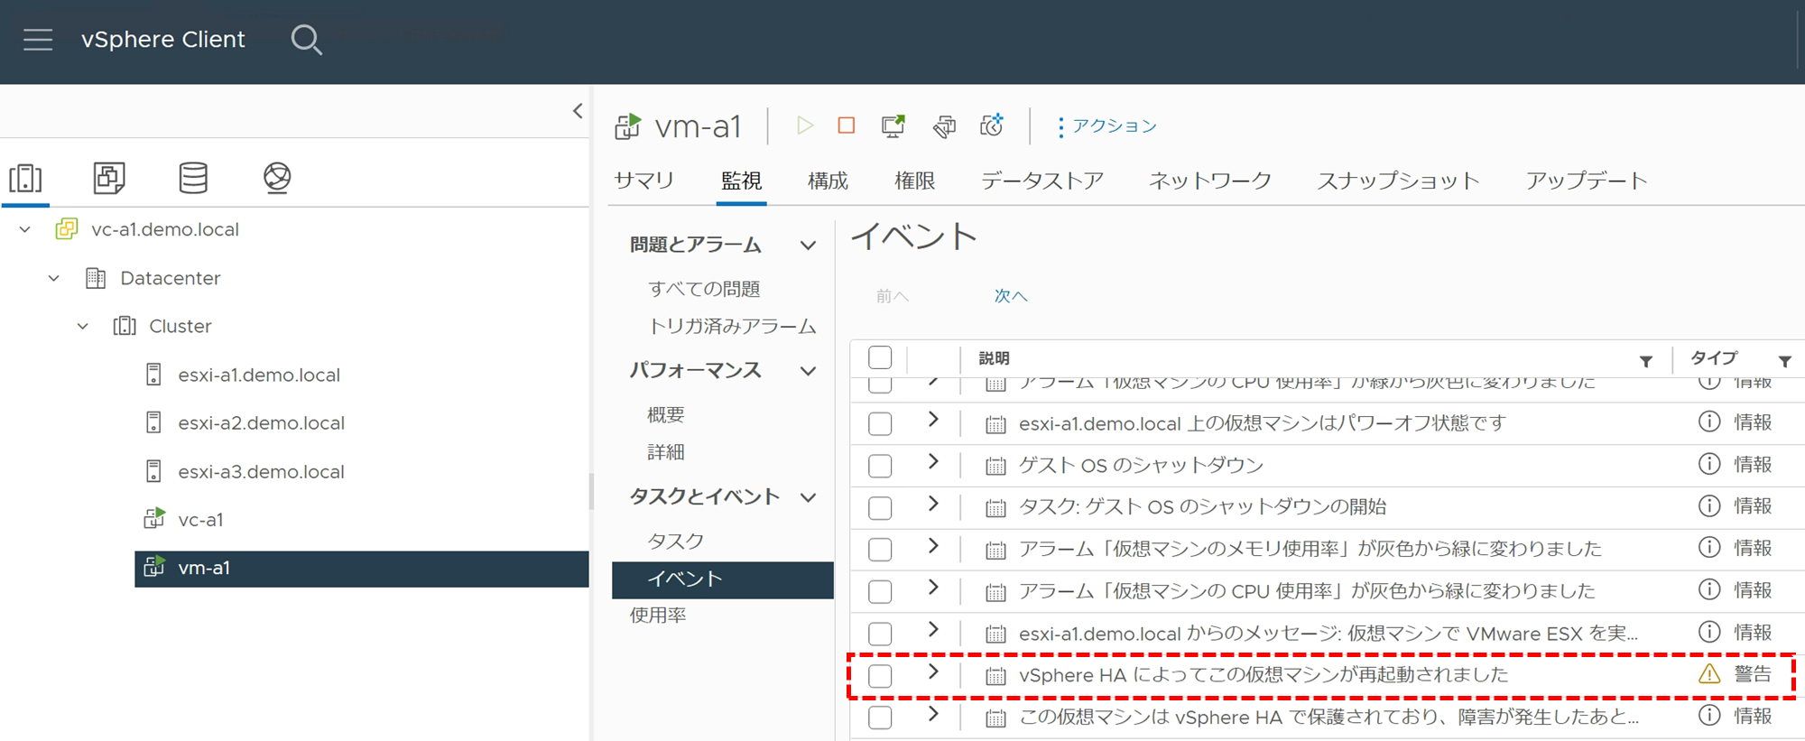Expand the ゲスト OS のシャットダウン event details

tap(933, 461)
